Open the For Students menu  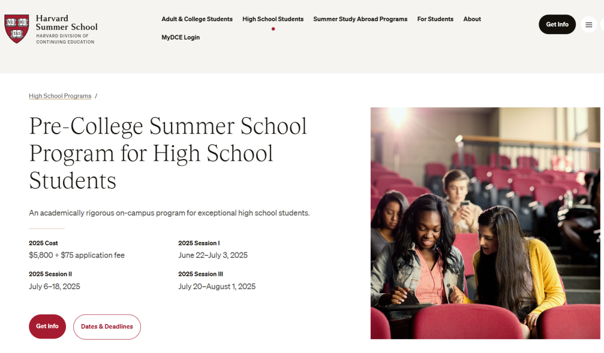point(435,19)
